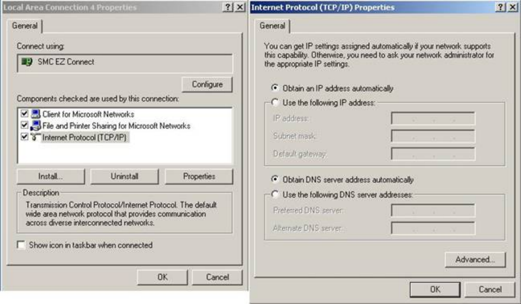Close the Internet Protocol (TCP/IP) Properties dialog

click(512, 7)
